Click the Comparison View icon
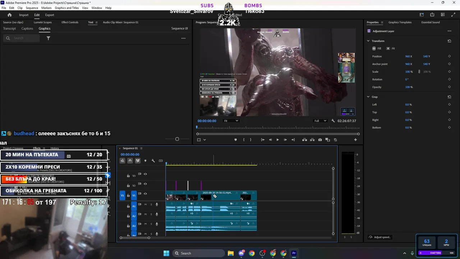Screen dimensions: 460x259 [327, 140]
